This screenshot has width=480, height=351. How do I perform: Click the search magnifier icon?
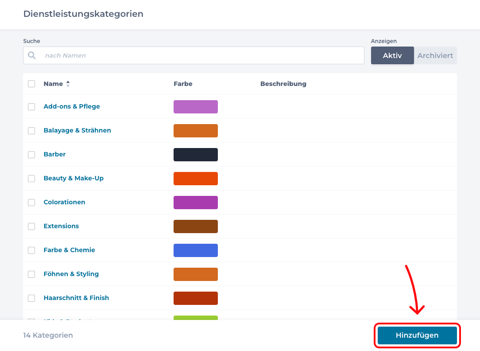point(32,55)
